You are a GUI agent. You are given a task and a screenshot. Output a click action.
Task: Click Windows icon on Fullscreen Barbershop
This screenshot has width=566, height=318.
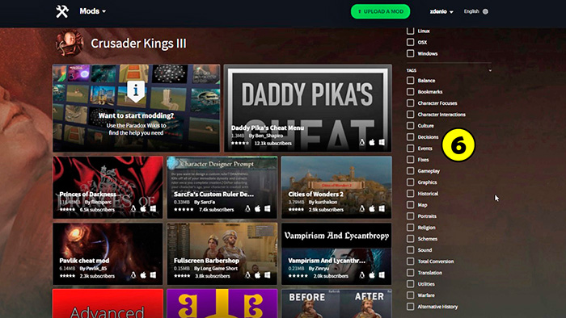click(268, 275)
